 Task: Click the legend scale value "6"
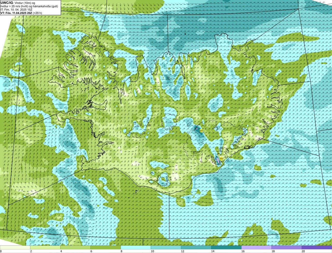click(91, 251)
